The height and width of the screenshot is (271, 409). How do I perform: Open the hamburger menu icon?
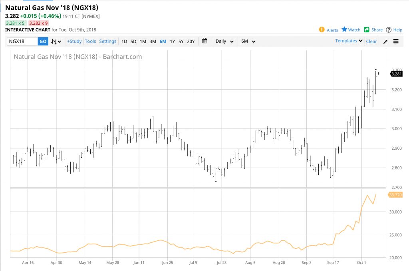(x=396, y=42)
